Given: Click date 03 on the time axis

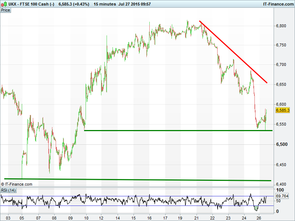Looking at the screenshot, I should pos(8,217).
